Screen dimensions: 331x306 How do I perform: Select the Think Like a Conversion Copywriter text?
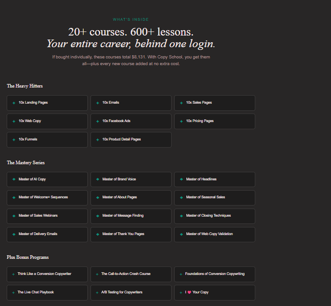pyautogui.click(x=44, y=274)
